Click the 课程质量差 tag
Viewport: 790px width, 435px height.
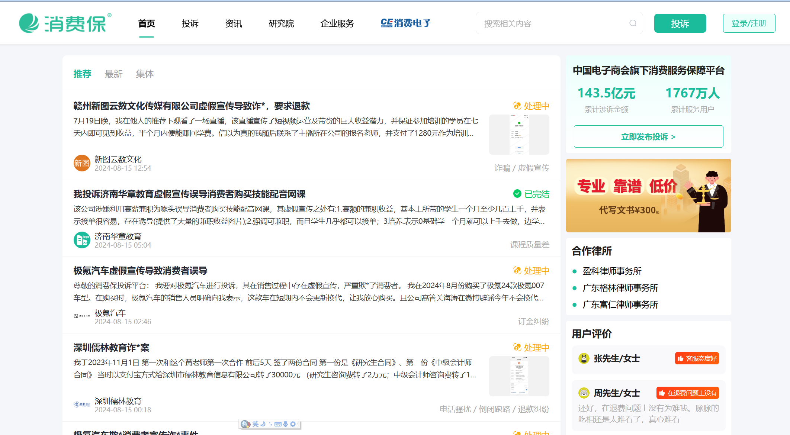point(530,245)
